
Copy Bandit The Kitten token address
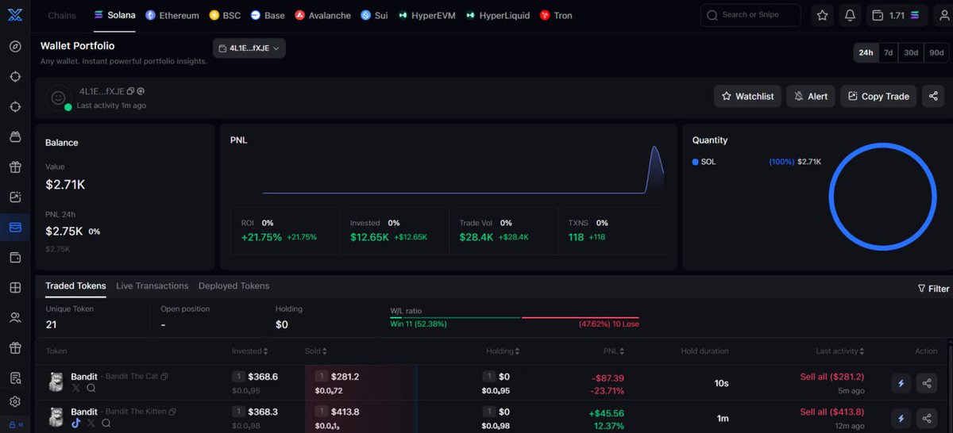(172, 412)
